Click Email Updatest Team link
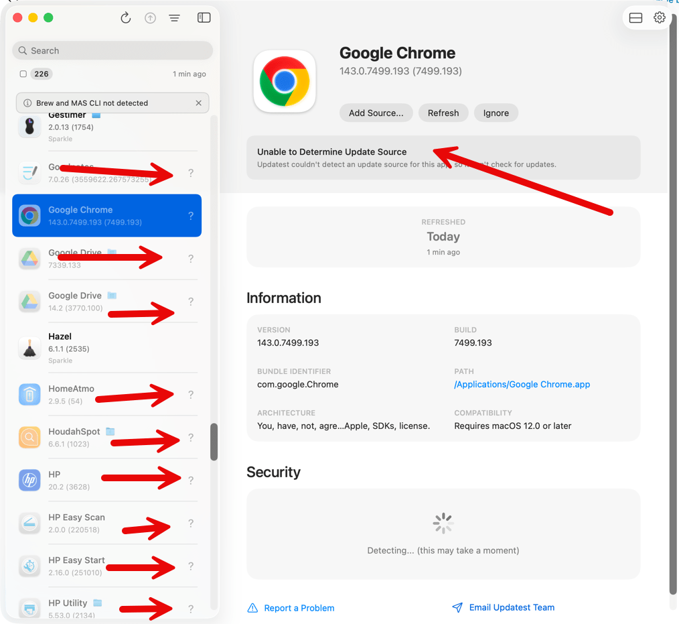Viewport: 679px width, 624px height. click(x=512, y=607)
